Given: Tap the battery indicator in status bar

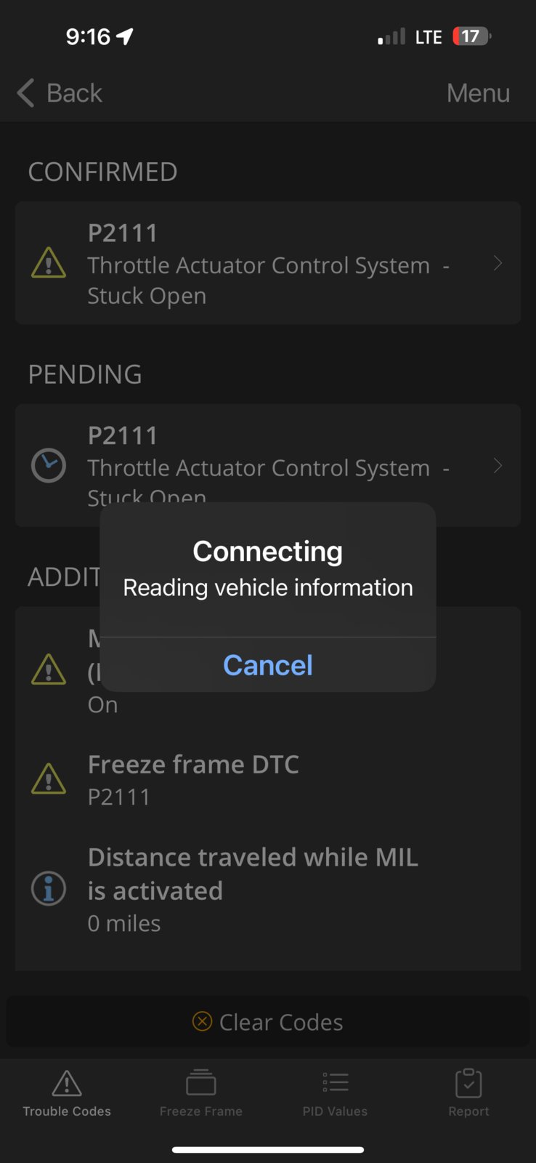Looking at the screenshot, I should pos(471,36).
